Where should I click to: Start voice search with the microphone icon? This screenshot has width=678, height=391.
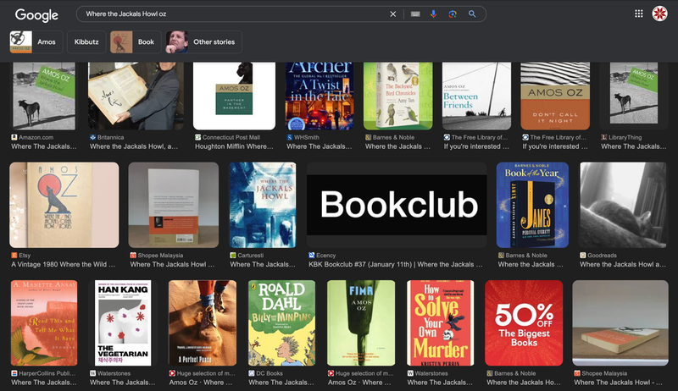point(433,14)
